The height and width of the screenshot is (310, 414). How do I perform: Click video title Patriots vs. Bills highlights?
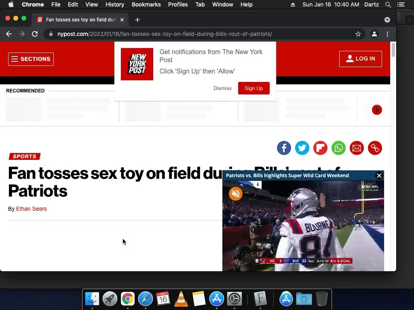287,176
